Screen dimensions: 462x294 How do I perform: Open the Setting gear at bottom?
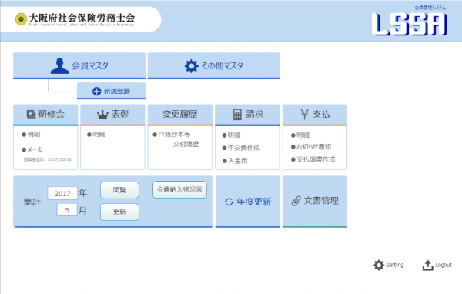(x=379, y=265)
